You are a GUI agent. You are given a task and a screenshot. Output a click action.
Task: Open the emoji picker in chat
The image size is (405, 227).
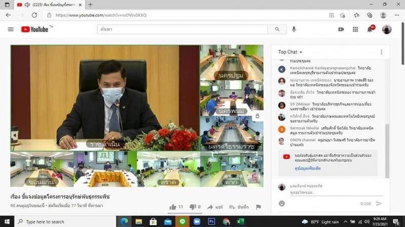pos(282,204)
